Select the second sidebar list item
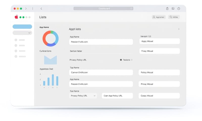 click(x=20, y=46)
